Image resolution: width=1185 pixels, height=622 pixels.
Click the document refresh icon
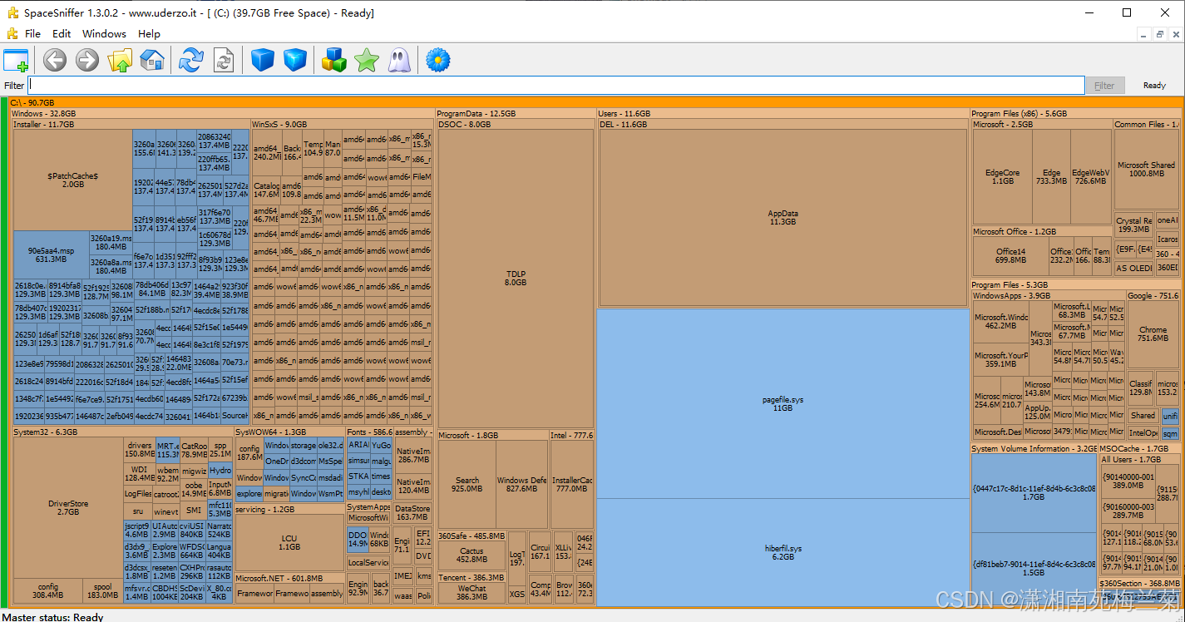tap(224, 60)
